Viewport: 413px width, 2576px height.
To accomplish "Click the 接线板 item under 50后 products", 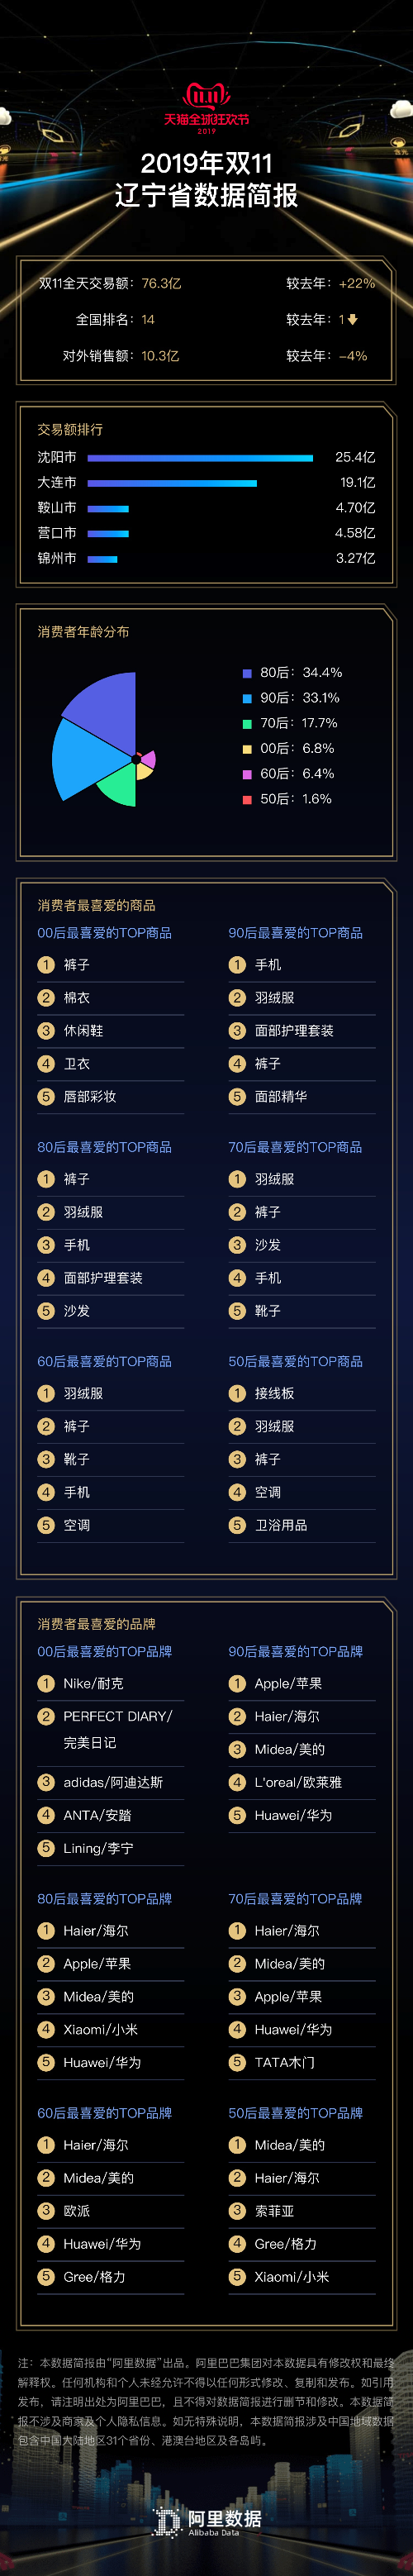I will (x=275, y=1393).
